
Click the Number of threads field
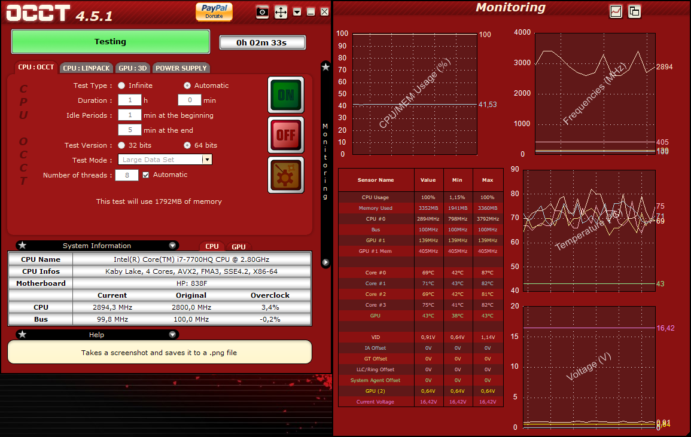click(x=126, y=175)
